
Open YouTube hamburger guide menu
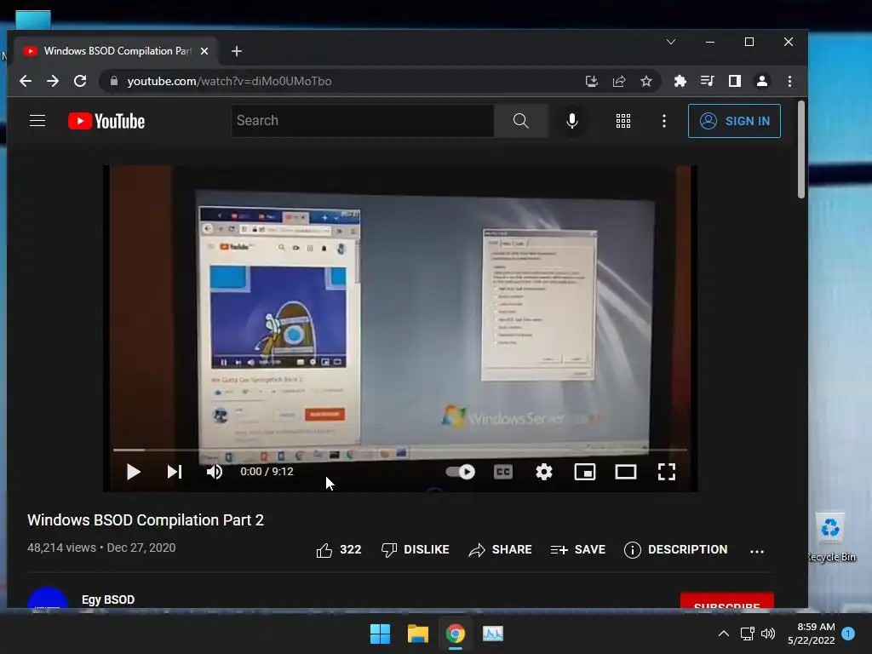click(37, 121)
